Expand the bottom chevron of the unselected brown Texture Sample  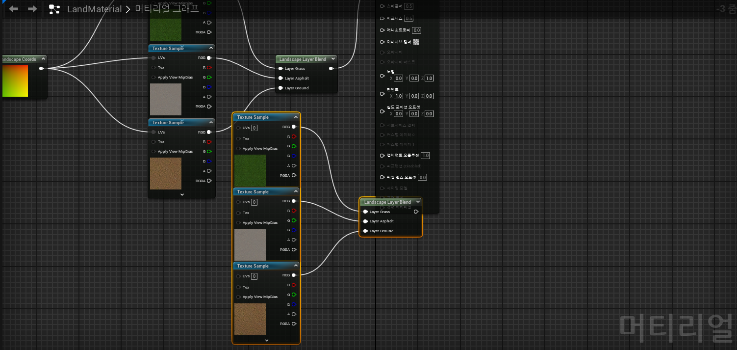pos(182,194)
